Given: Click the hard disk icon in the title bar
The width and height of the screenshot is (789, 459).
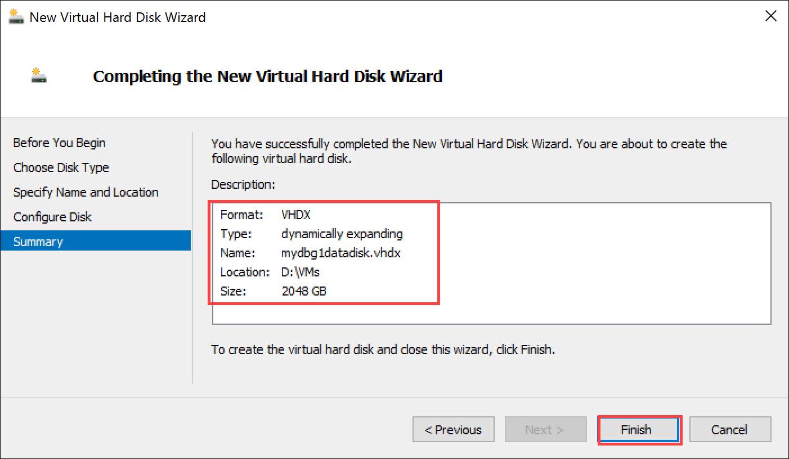Looking at the screenshot, I should (x=15, y=16).
